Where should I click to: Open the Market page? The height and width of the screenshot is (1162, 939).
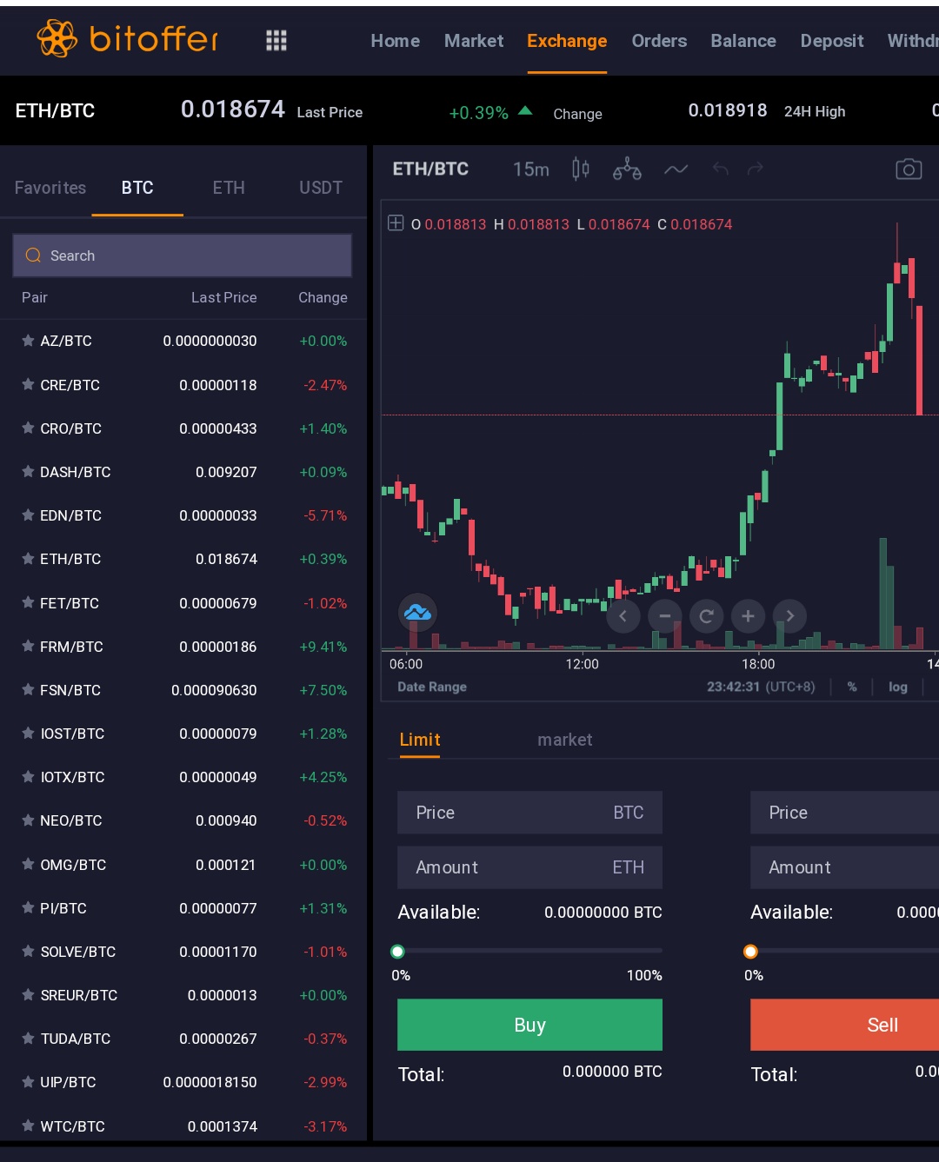click(474, 41)
